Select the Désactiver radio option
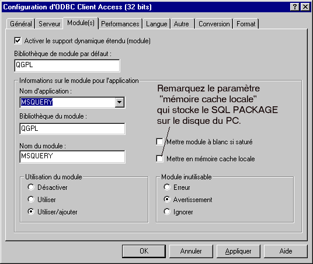313x264 pixels. 31,187
